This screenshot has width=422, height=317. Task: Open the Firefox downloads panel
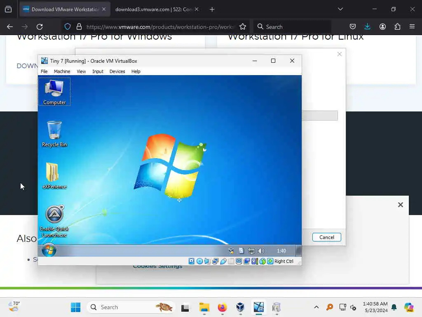367,27
